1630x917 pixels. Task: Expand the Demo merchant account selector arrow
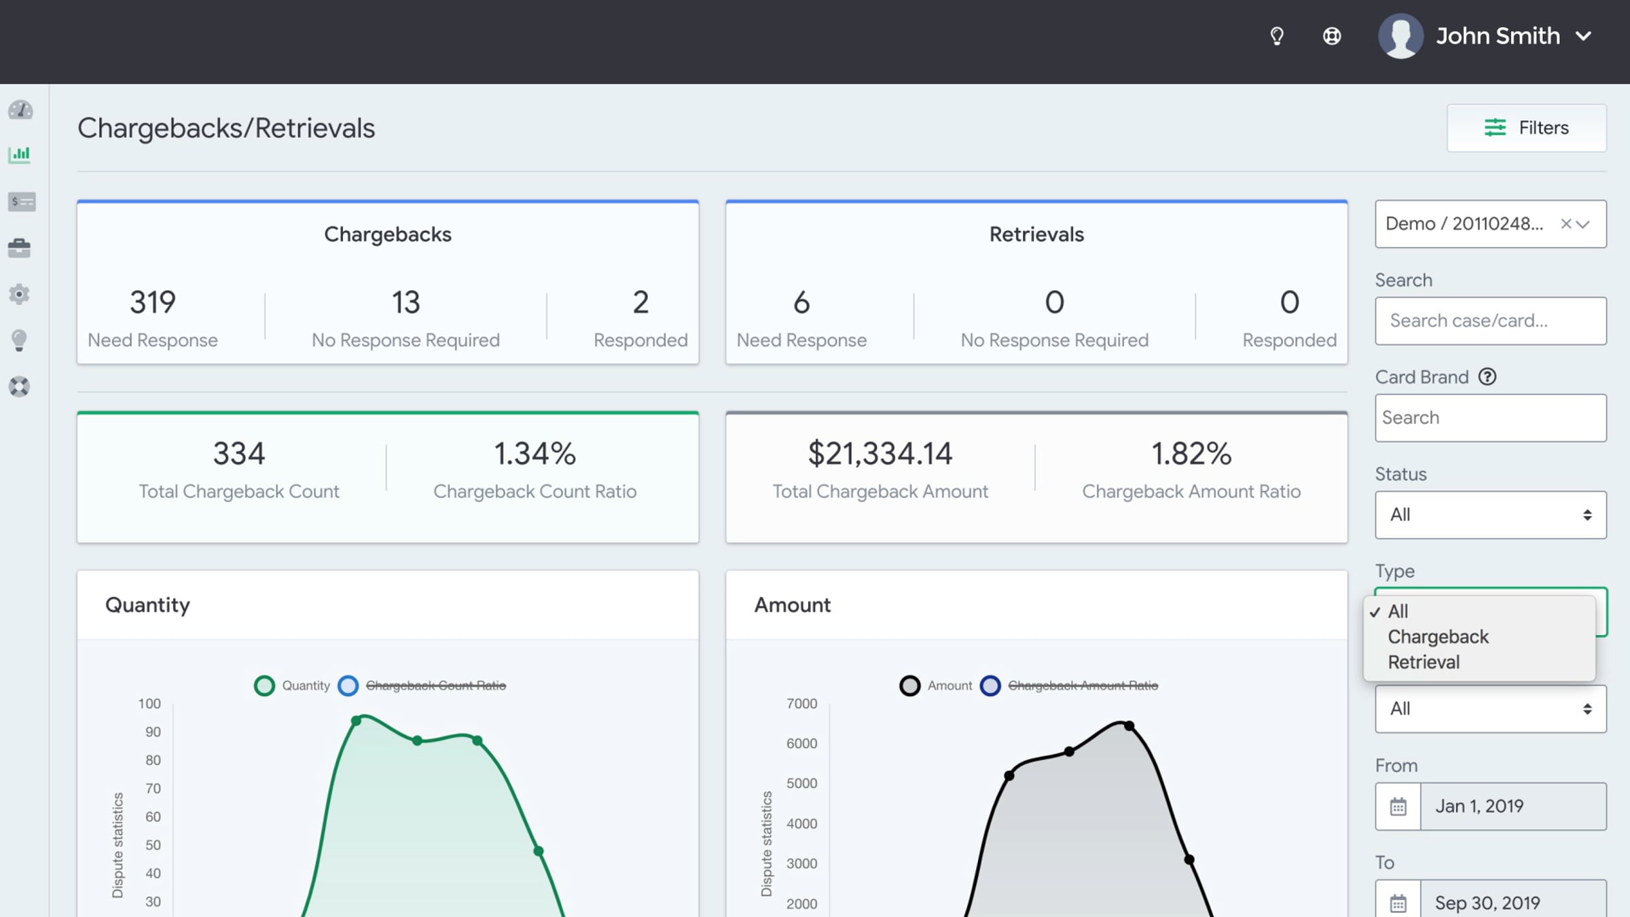[x=1584, y=224]
